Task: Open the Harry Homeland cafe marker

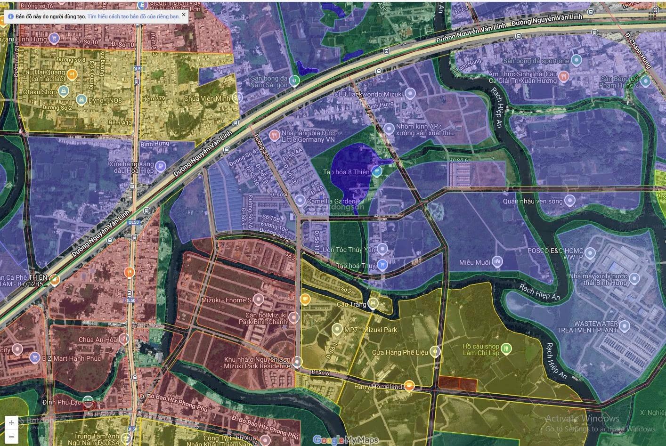Action: 409,387
